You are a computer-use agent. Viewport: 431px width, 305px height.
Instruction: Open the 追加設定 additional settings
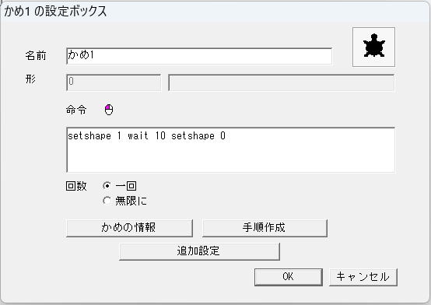point(199,251)
